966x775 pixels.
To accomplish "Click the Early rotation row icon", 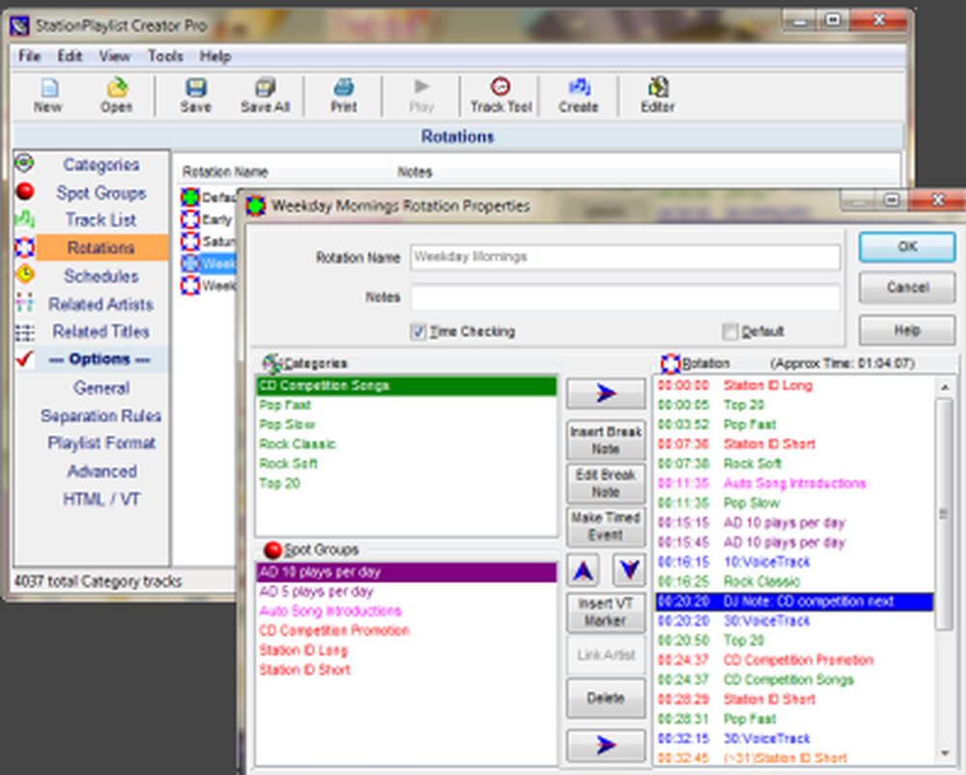I will (x=190, y=220).
